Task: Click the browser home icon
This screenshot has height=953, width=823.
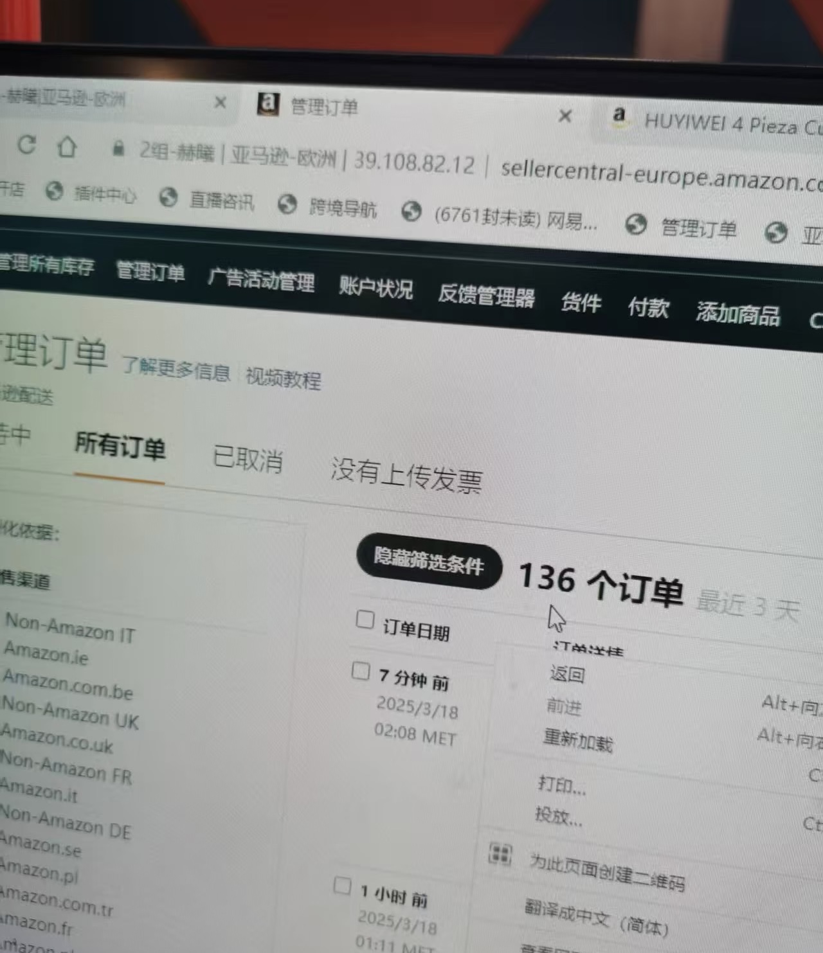Action: coord(67,147)
